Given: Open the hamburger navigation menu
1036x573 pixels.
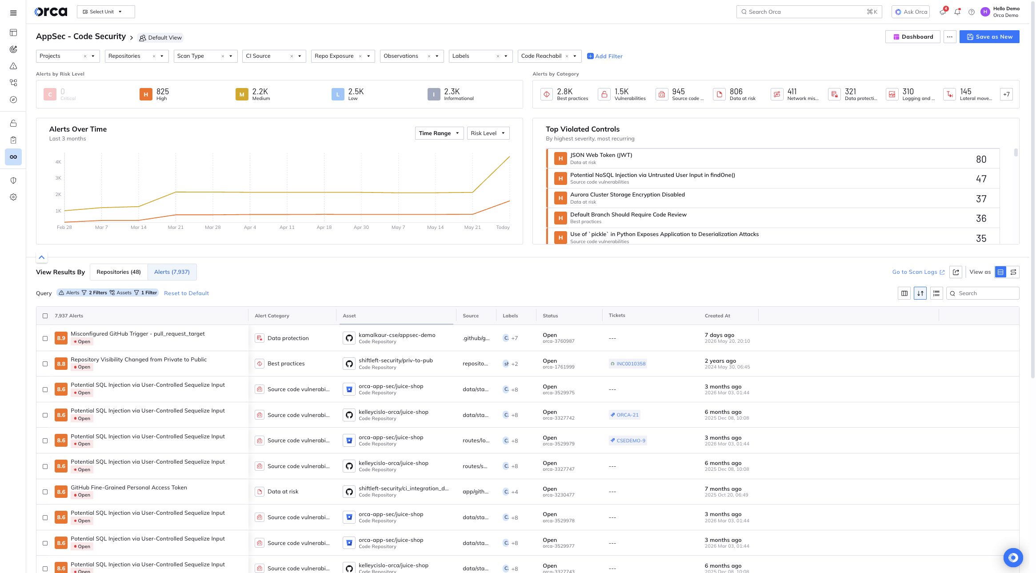Looking at the screenshot, I should point(13,13).
